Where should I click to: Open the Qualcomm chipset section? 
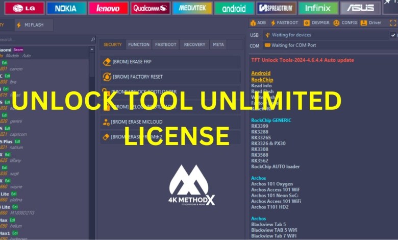click(150, 8)
